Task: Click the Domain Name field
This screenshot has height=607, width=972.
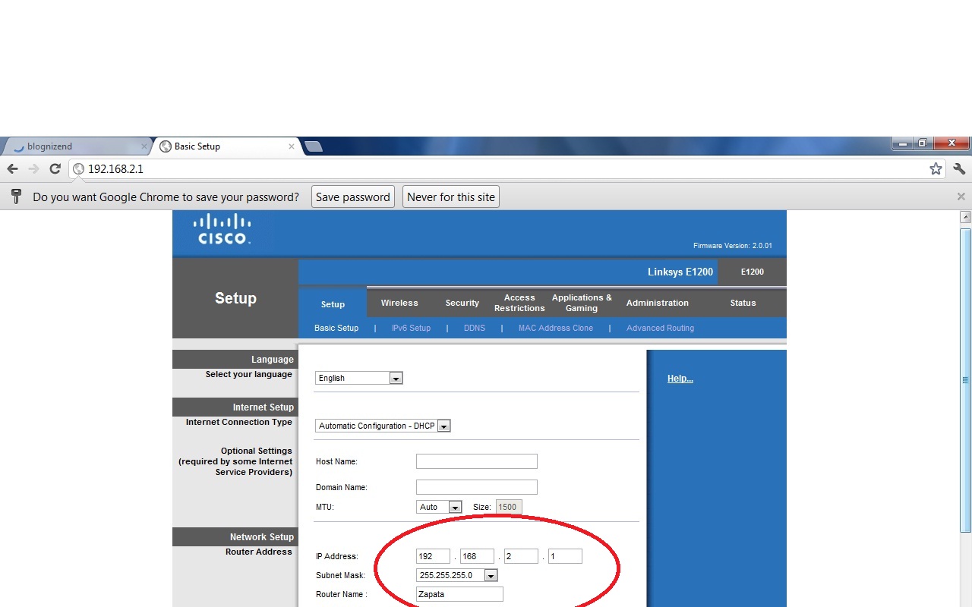Action: tap(477, 487)
